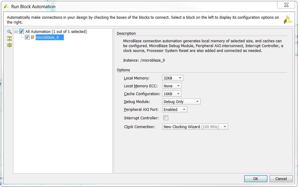Open the Local Memory ECC dropdown

pyautogui.click(x=172, y=86)
